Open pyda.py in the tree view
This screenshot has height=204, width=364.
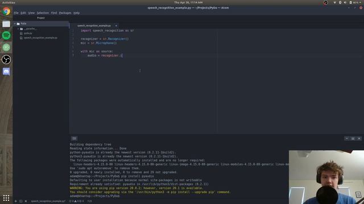28,33
